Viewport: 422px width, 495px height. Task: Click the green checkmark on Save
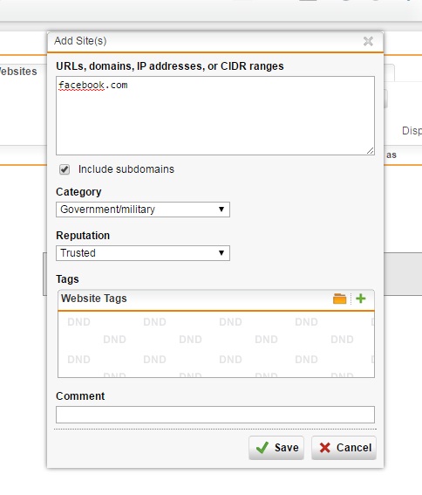pos(262,448)
